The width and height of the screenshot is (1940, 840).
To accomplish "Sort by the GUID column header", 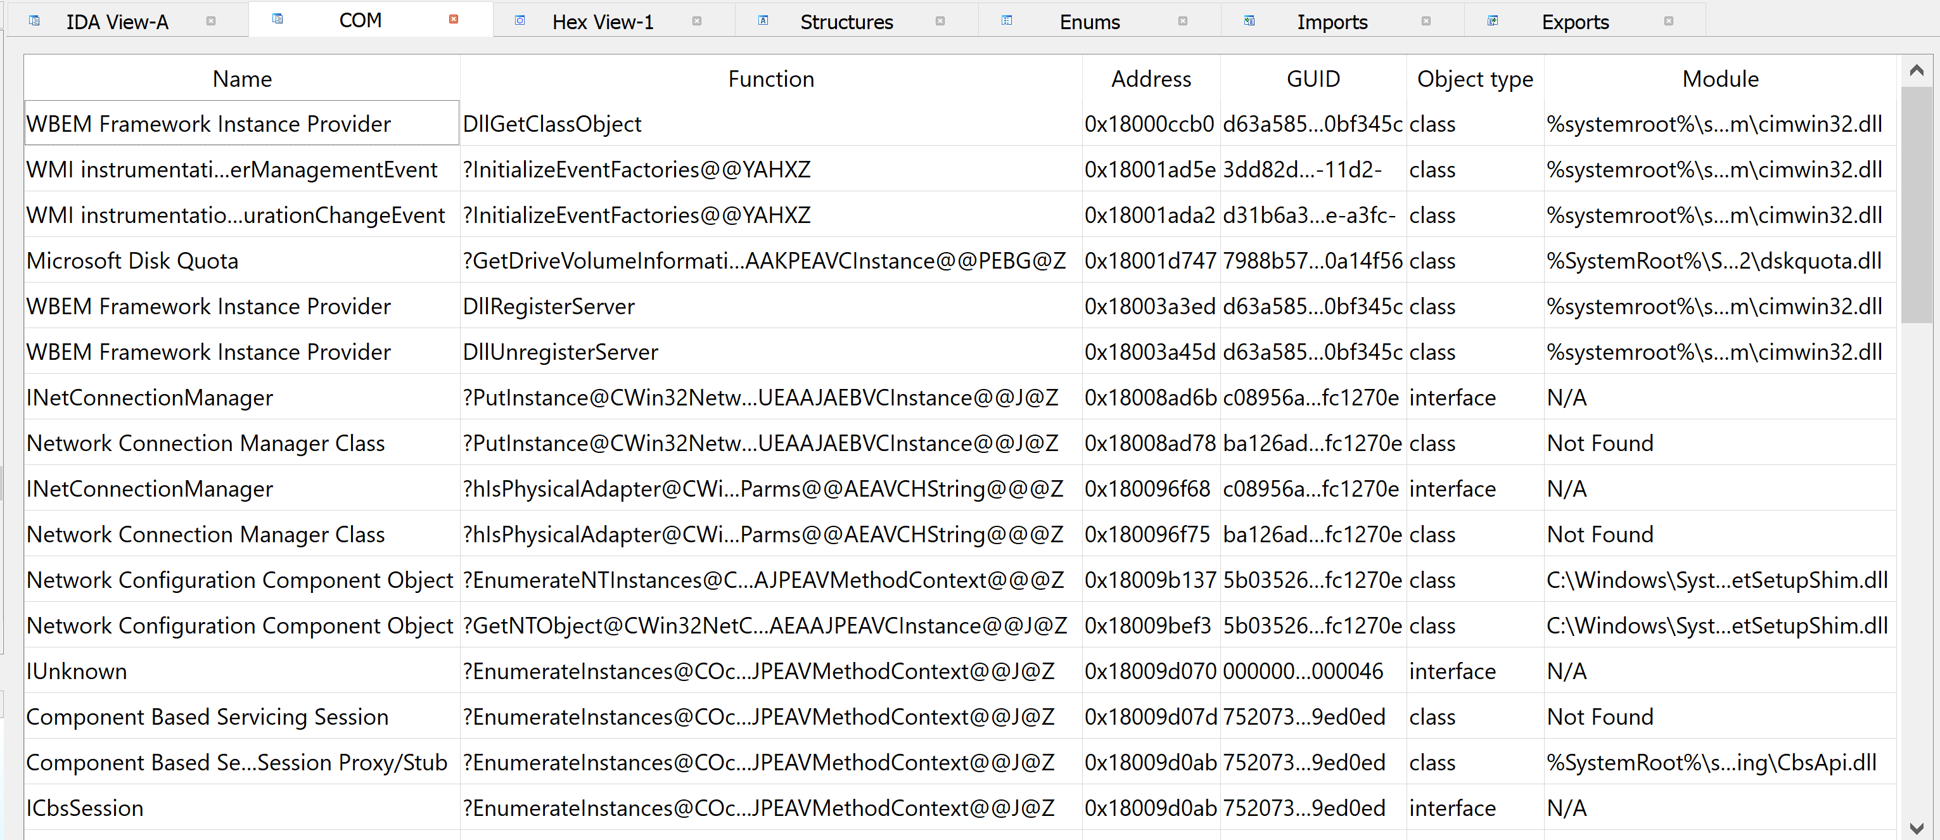I will pyautogui.click(x=1313, y=79).
